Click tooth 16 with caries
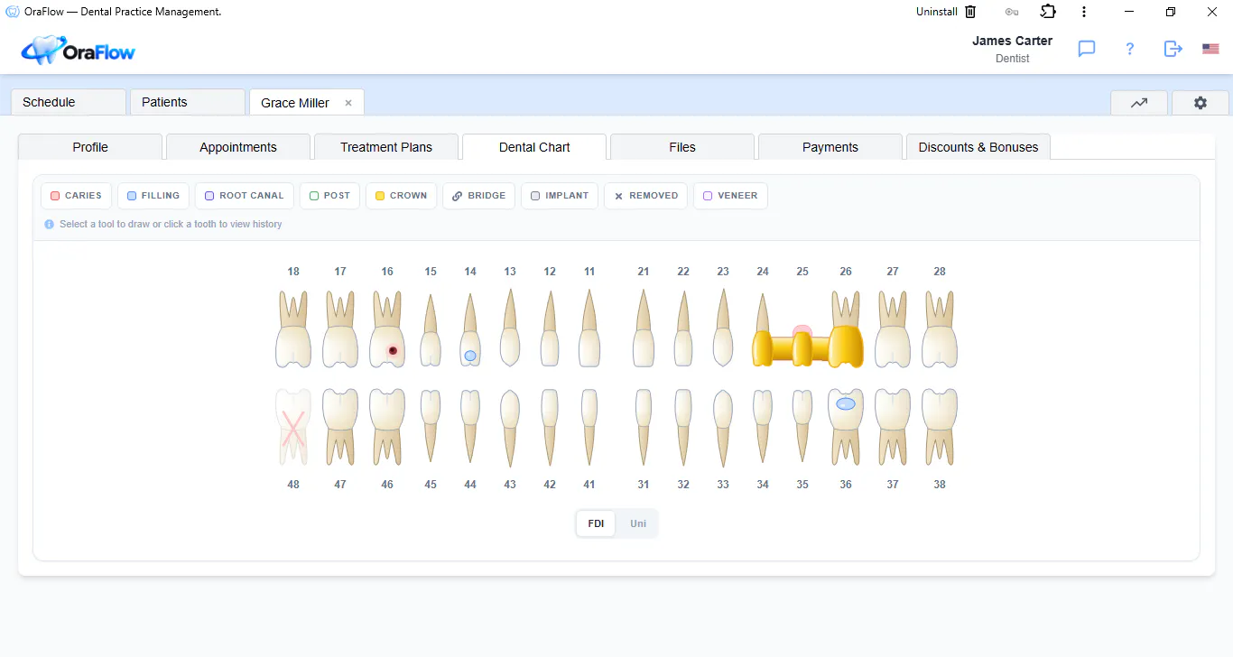The image size is (1233, 657). 387,328
